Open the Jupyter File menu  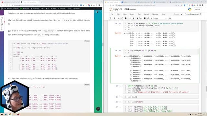(x=112, y=14)
